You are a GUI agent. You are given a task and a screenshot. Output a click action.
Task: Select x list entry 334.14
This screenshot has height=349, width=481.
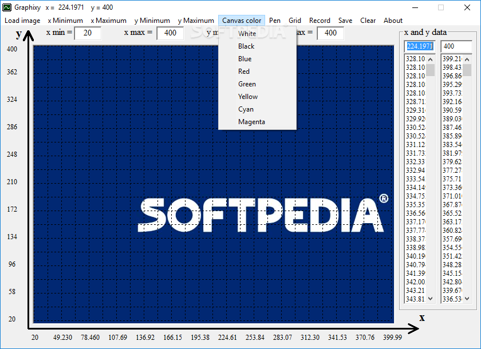pyautogui.click(x=415, y=188)
